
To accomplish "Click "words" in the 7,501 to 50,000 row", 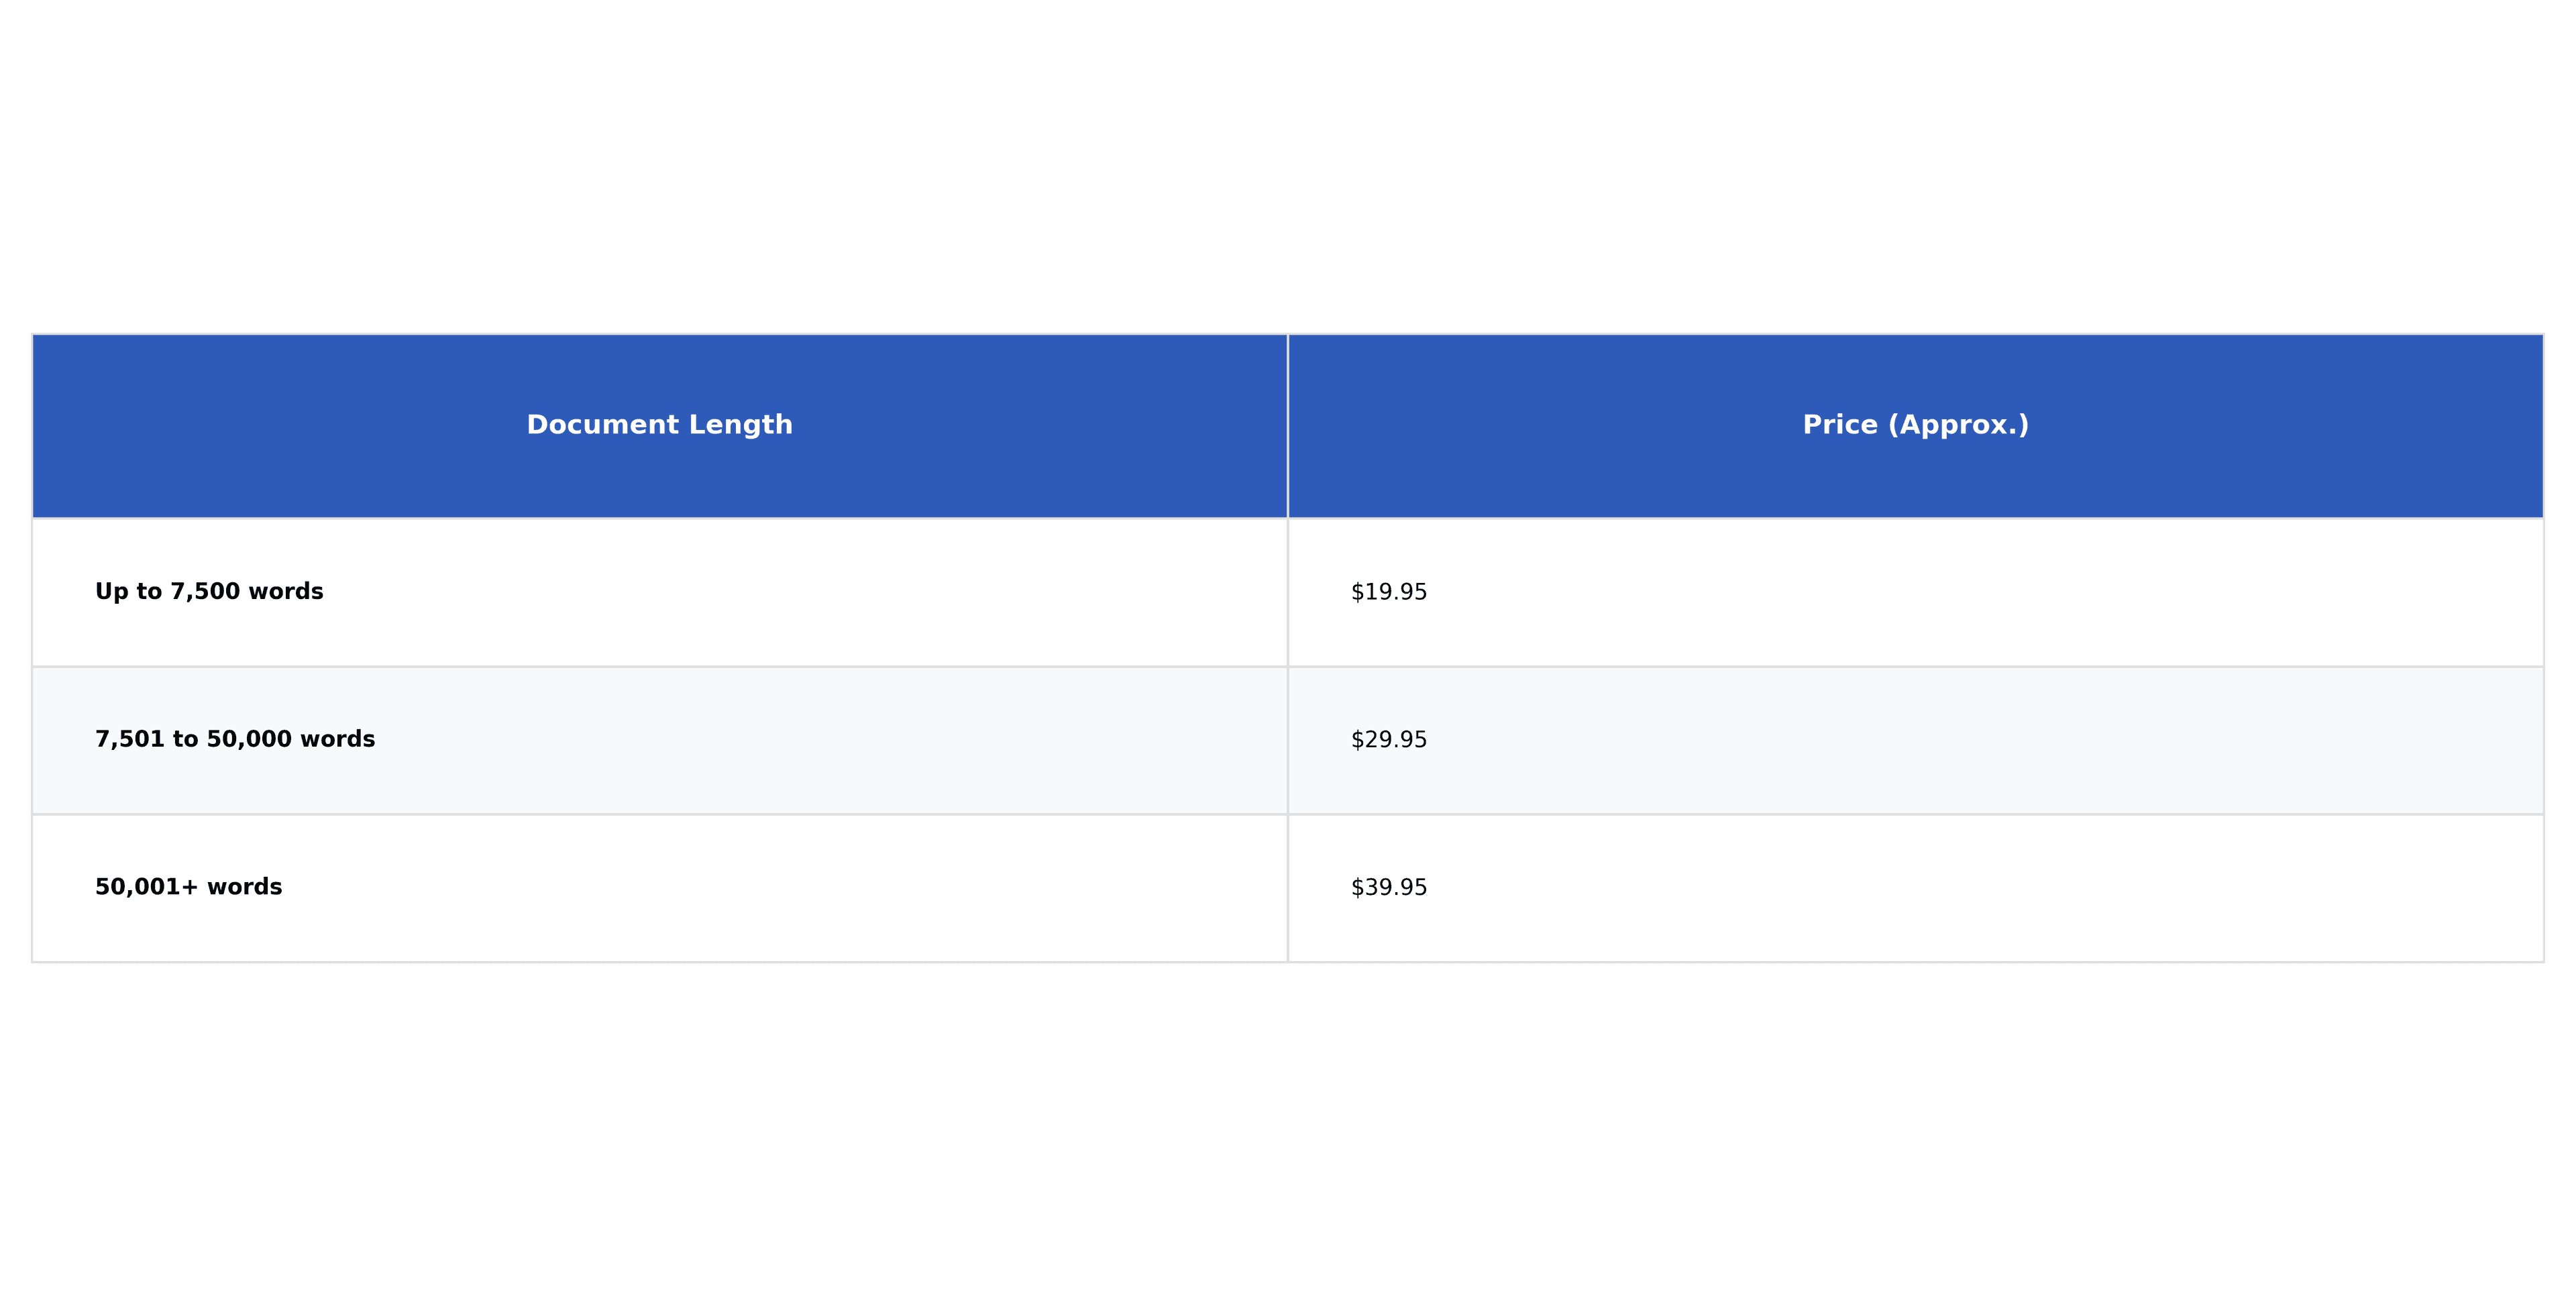I will [x=337, y=740].
